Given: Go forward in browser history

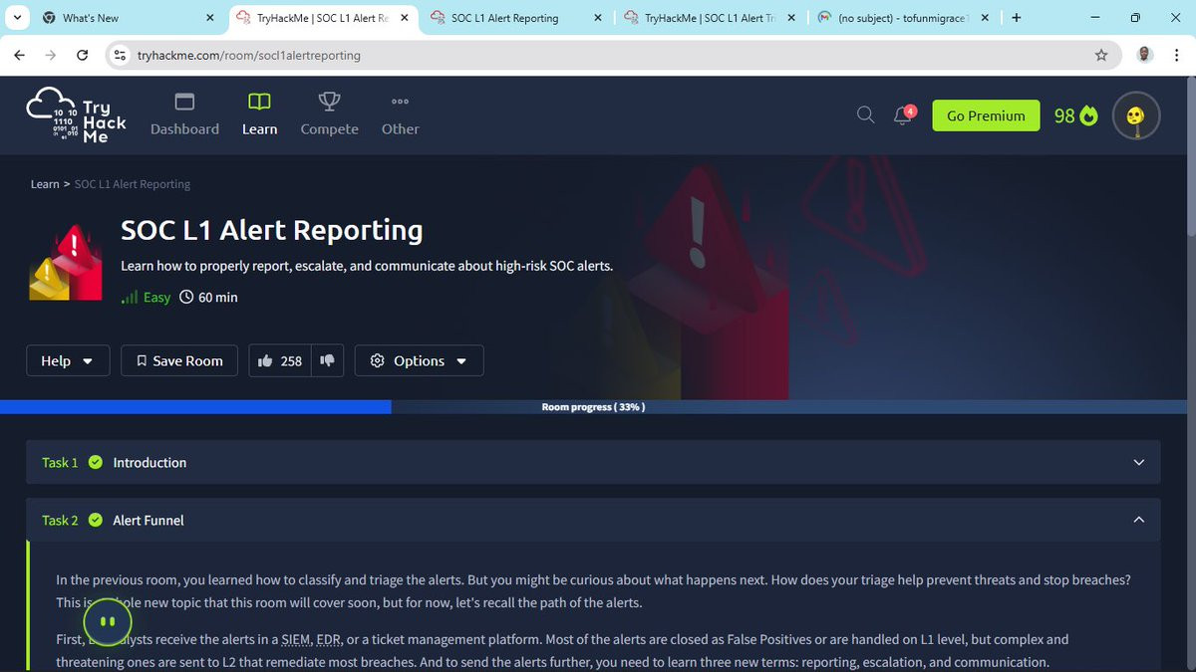Looking at the screenshot, I should coord(51,56).
